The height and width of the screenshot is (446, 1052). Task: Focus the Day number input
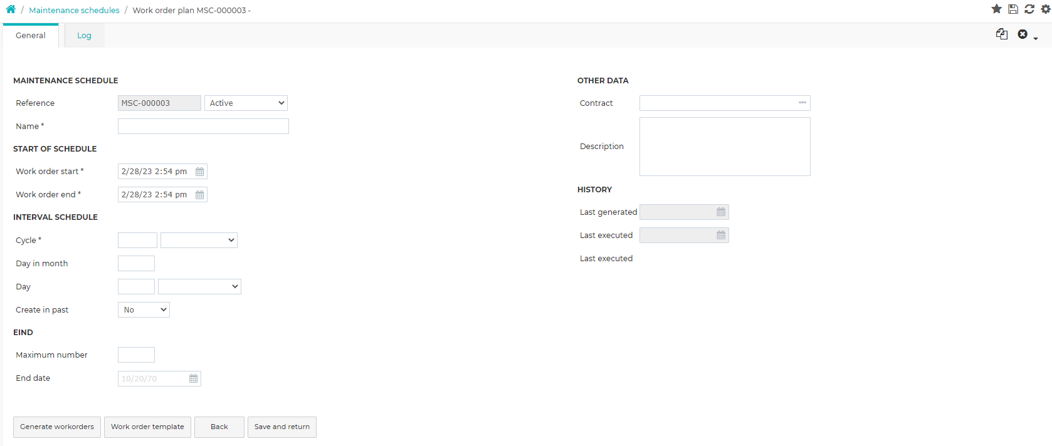click(136, 286)
